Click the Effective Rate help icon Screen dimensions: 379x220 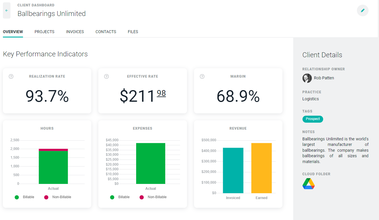(x=106, y=76)
